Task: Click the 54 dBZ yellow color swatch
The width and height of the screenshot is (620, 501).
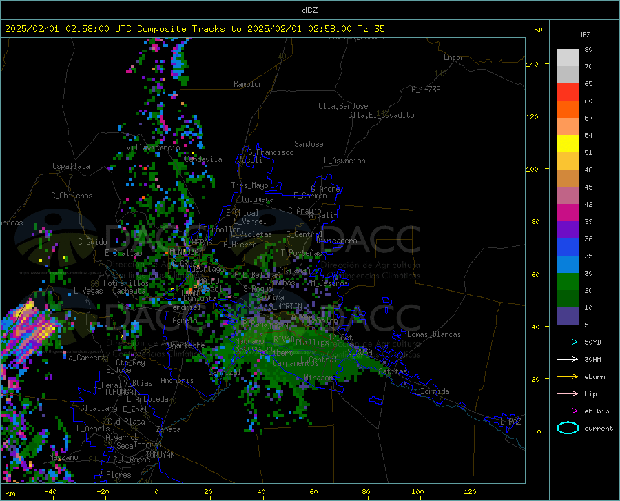Action: (x=568, y=144)
